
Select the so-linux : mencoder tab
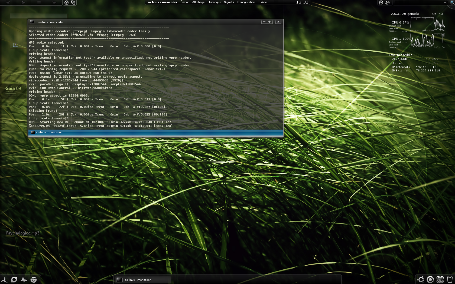155,133
